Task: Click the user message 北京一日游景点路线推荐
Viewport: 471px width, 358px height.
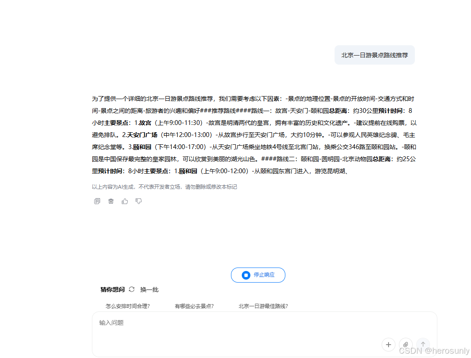Action: (374, 55)
